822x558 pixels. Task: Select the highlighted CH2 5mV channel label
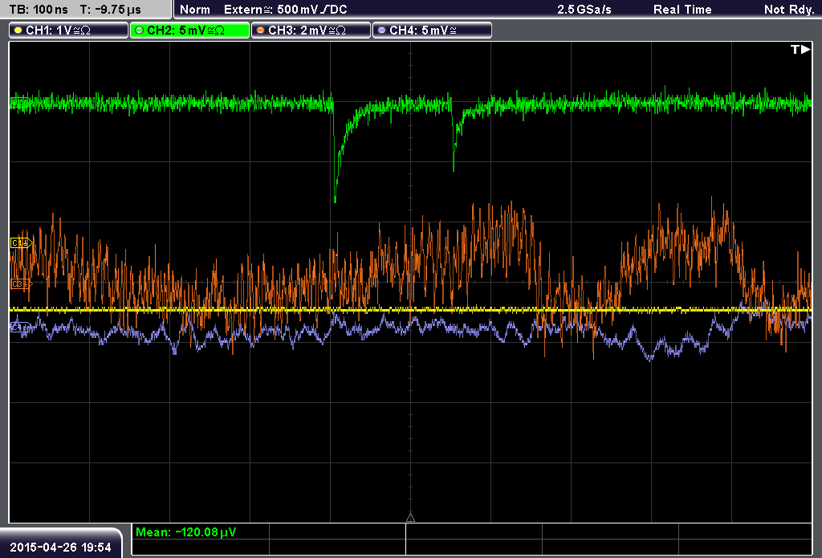pyautogui.click(x=189, y=31)
